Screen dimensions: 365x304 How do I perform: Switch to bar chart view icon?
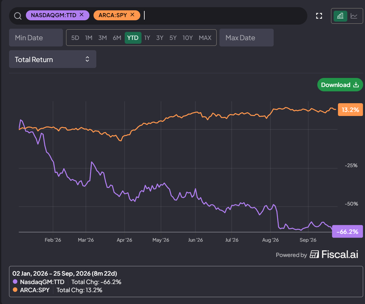[340, 16]
